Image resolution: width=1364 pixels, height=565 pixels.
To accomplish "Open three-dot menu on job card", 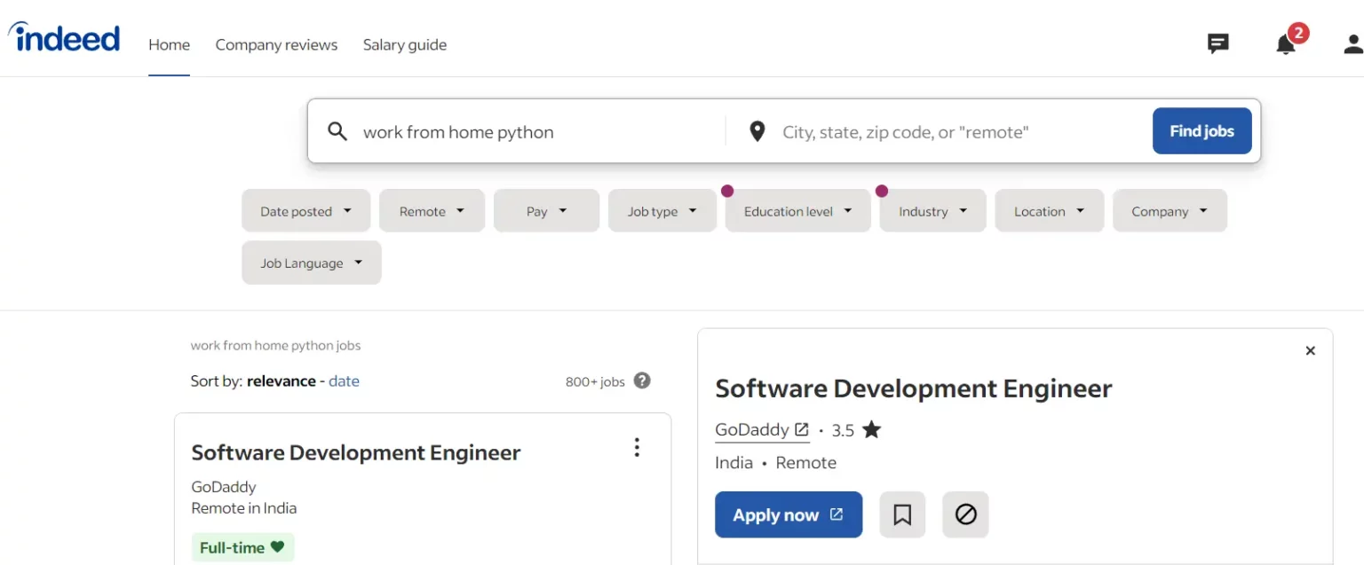I will pyautogui.click(x=636, y=448).
